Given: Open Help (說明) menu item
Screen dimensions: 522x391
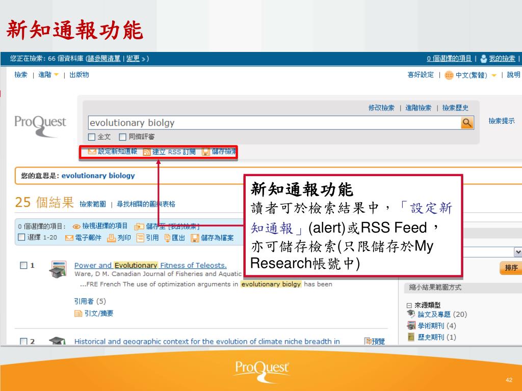Looking at the screenshot, I should point(513,75).
